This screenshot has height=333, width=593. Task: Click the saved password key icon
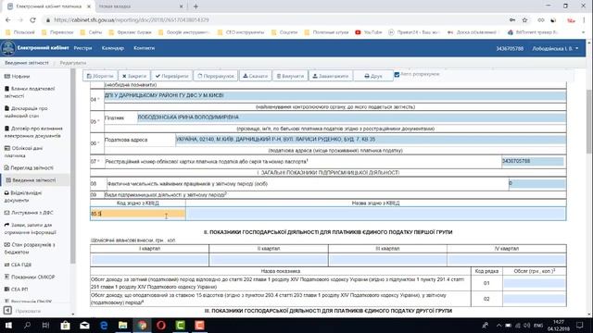[x=512, y=20]
